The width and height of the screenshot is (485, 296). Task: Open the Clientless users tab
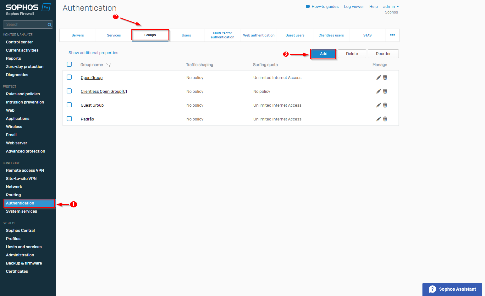coord(331,35)
